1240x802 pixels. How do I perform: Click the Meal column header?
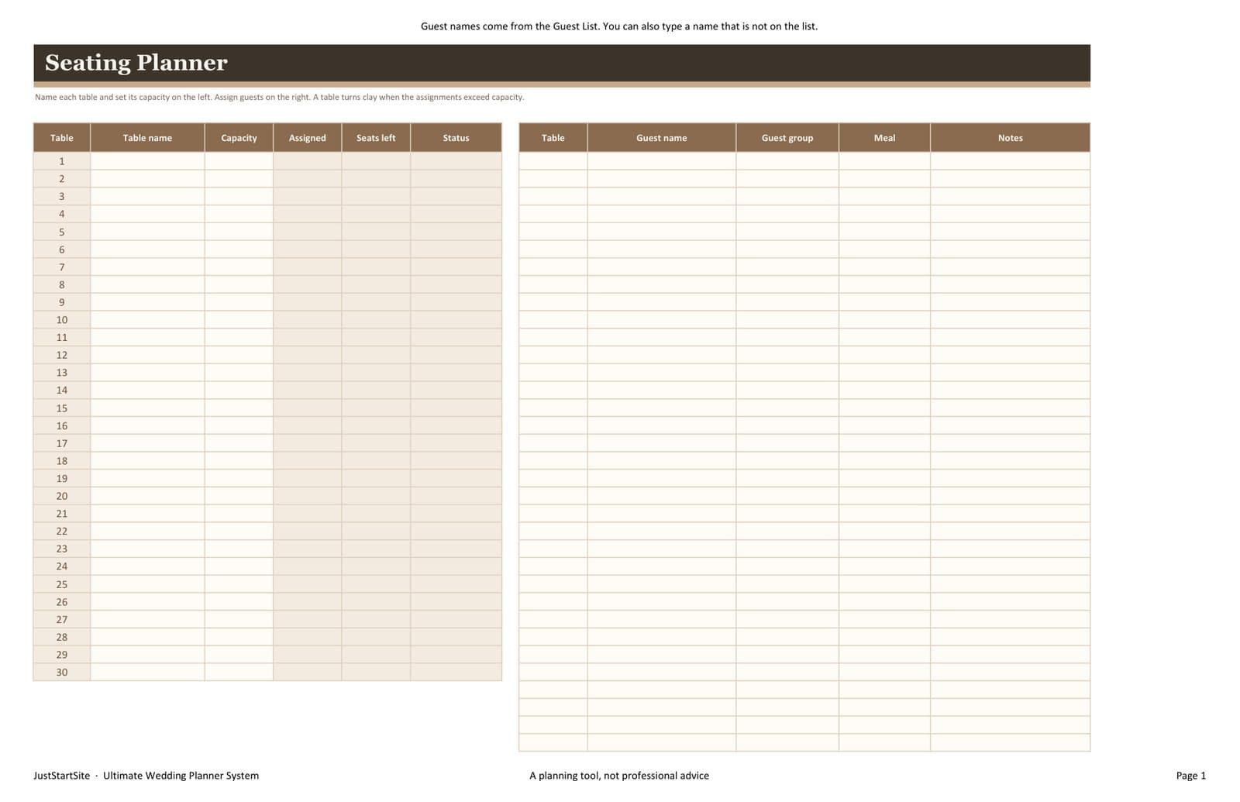coord(884,138)
